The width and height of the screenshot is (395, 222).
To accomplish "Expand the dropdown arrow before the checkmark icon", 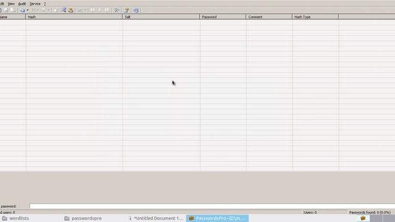I will pos(49,10).
